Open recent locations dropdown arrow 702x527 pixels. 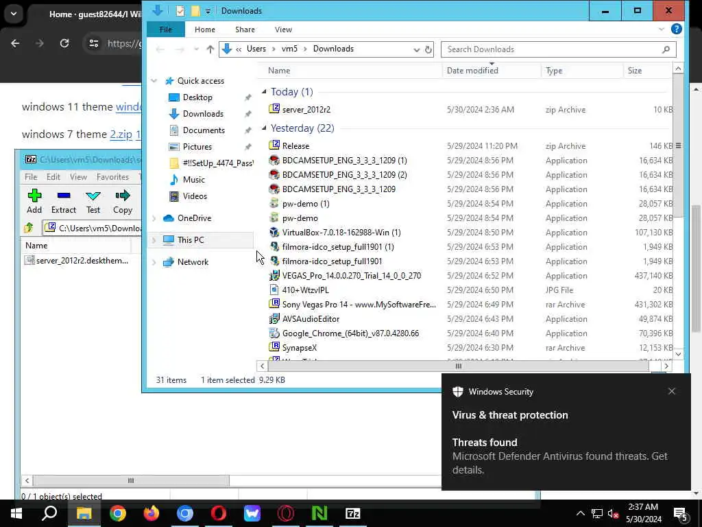[x=196, y=49]
